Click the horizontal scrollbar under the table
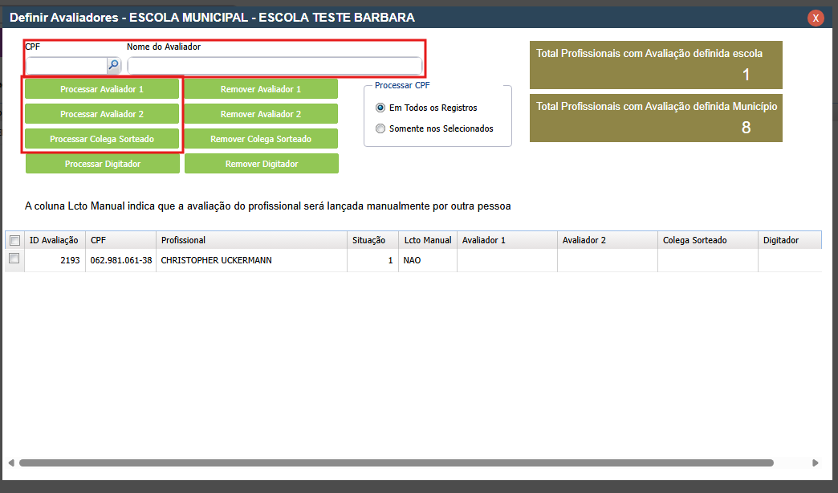Viewport: 838px width, 493px height. 396,463
